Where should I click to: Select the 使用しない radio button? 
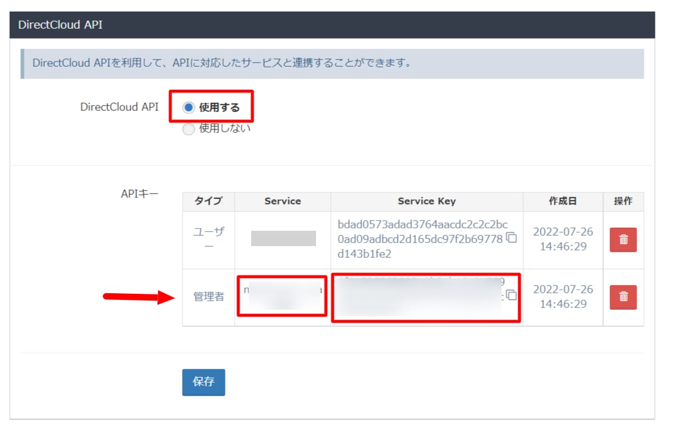(189, 129)
